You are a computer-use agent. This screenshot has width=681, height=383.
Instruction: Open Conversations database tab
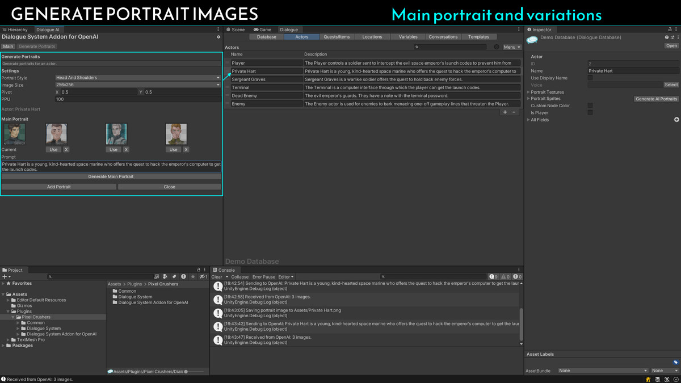pyautogui.click(x=443, y=37)
